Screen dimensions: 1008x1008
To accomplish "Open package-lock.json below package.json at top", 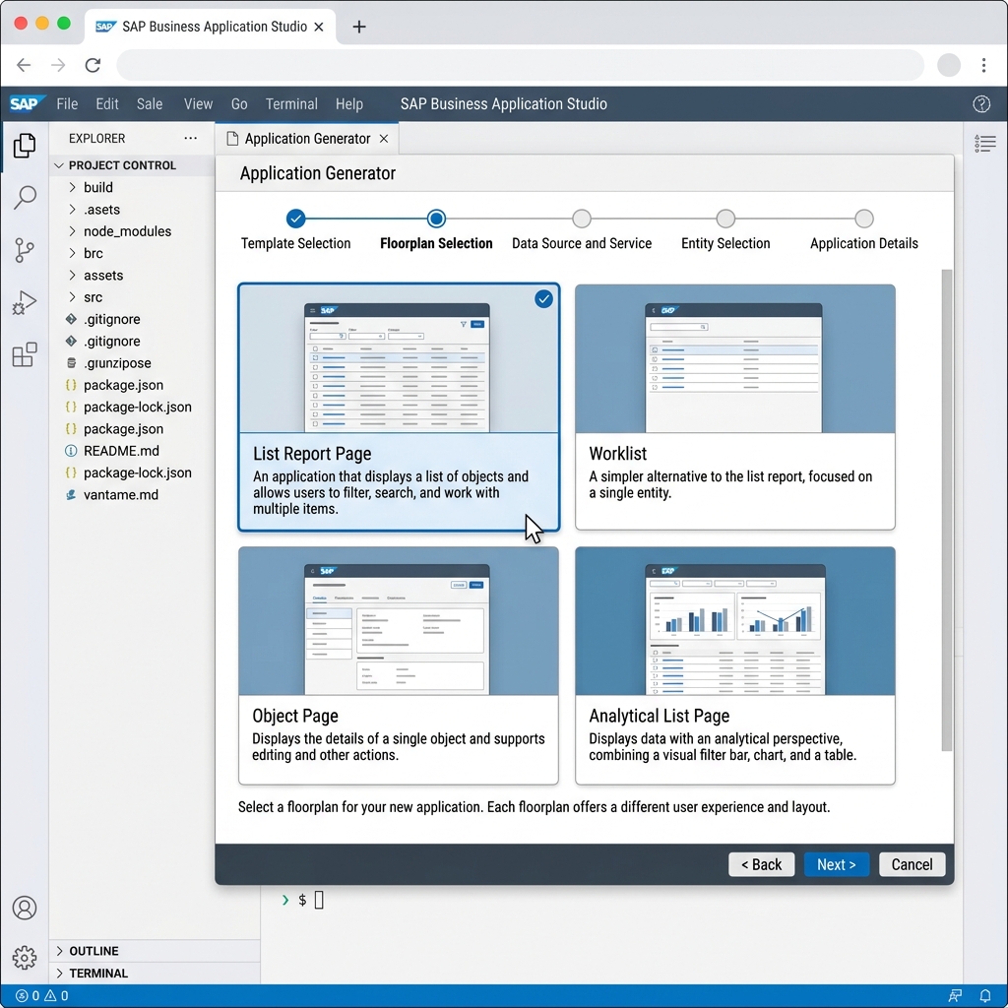I will click(x=137, y=407).
